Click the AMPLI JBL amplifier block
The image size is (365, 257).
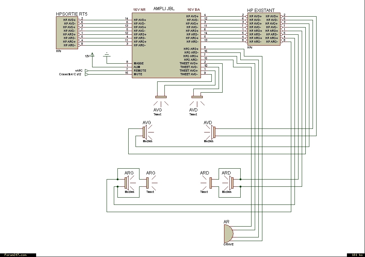(167, 45)
